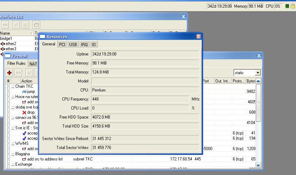Viewport: 296px width, 175px height.
Task: Open the IO tab in Resources
Action: point(94,45)
